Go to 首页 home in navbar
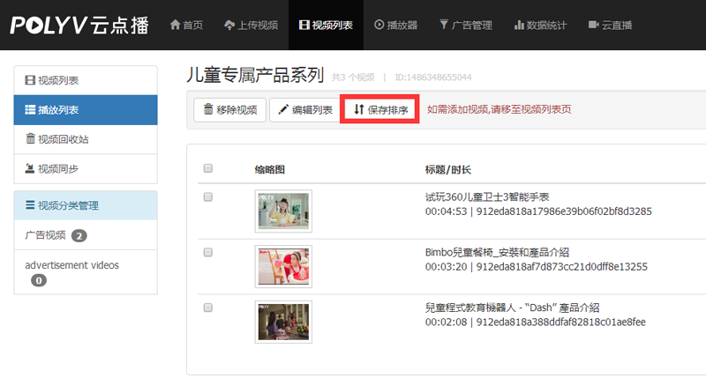 (186, 26)
